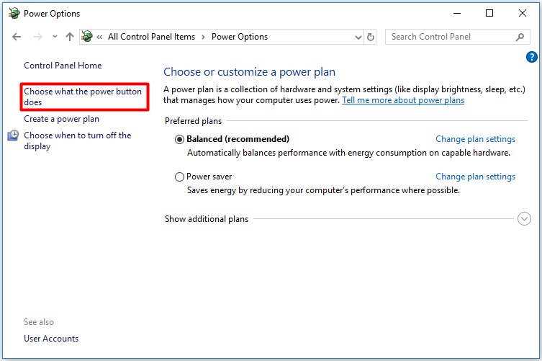Maximize the Power Options window
542x361 pixels.
click(489, 13)
